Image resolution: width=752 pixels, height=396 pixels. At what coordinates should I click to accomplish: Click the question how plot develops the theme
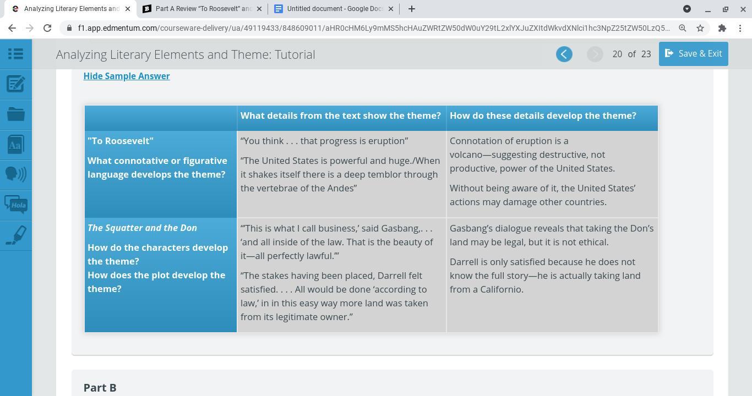(156, 282)
